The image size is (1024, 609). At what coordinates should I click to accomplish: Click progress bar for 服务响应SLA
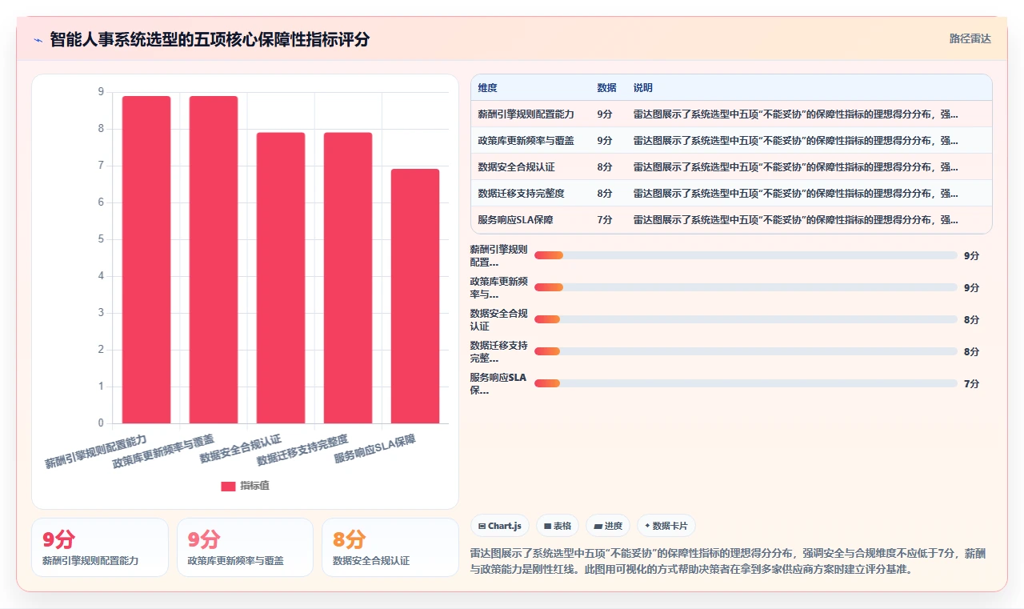(746, 383)
